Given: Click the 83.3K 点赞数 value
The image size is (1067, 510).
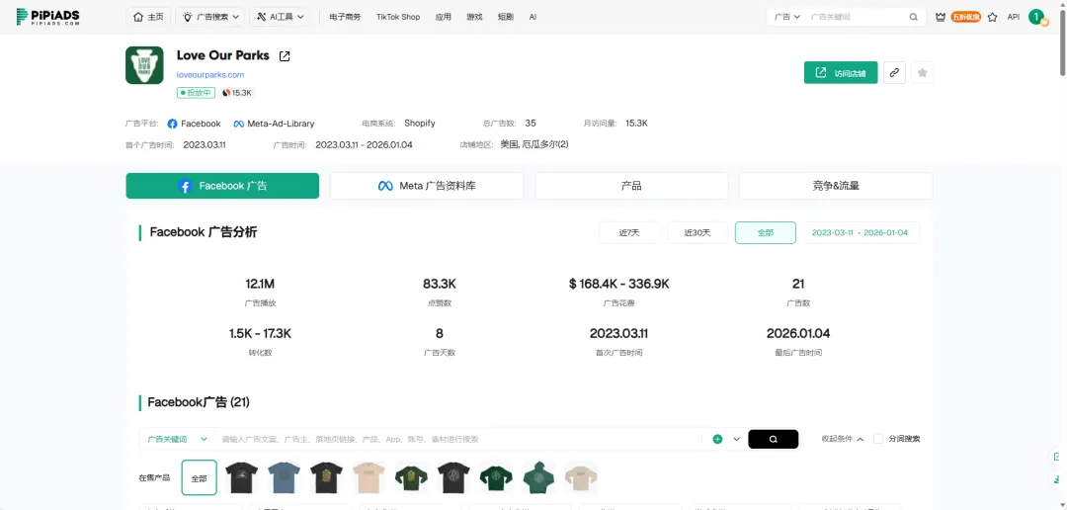Looking at the screenshot, I should pyautogui.click(x=440, y=284).
